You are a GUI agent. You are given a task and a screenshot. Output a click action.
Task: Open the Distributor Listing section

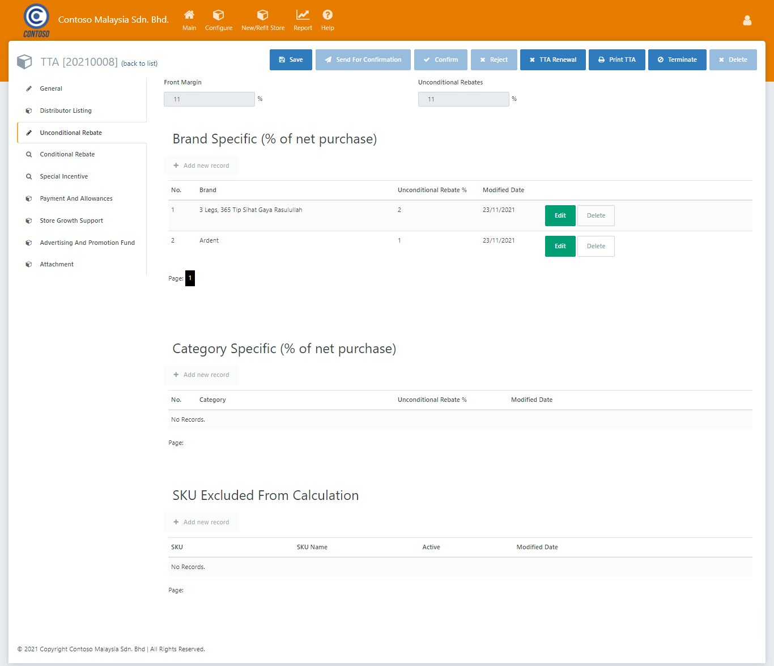click(66, 111)
